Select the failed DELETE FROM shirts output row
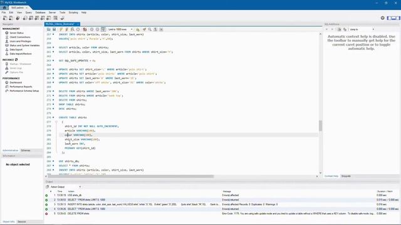Screen dimensions: 401x225 (221, 214)
